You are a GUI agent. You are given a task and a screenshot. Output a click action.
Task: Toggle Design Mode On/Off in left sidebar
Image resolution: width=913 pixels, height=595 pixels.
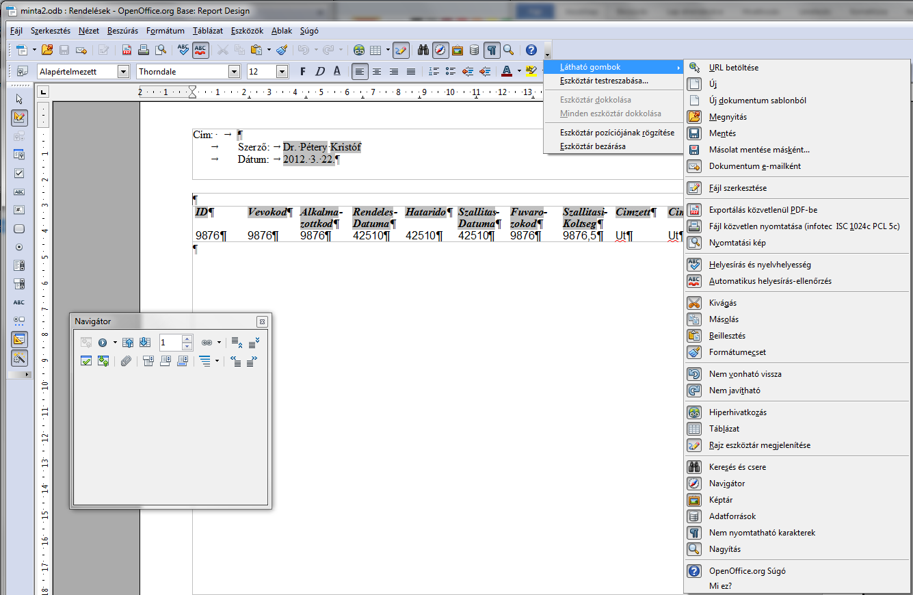point(19,117)
